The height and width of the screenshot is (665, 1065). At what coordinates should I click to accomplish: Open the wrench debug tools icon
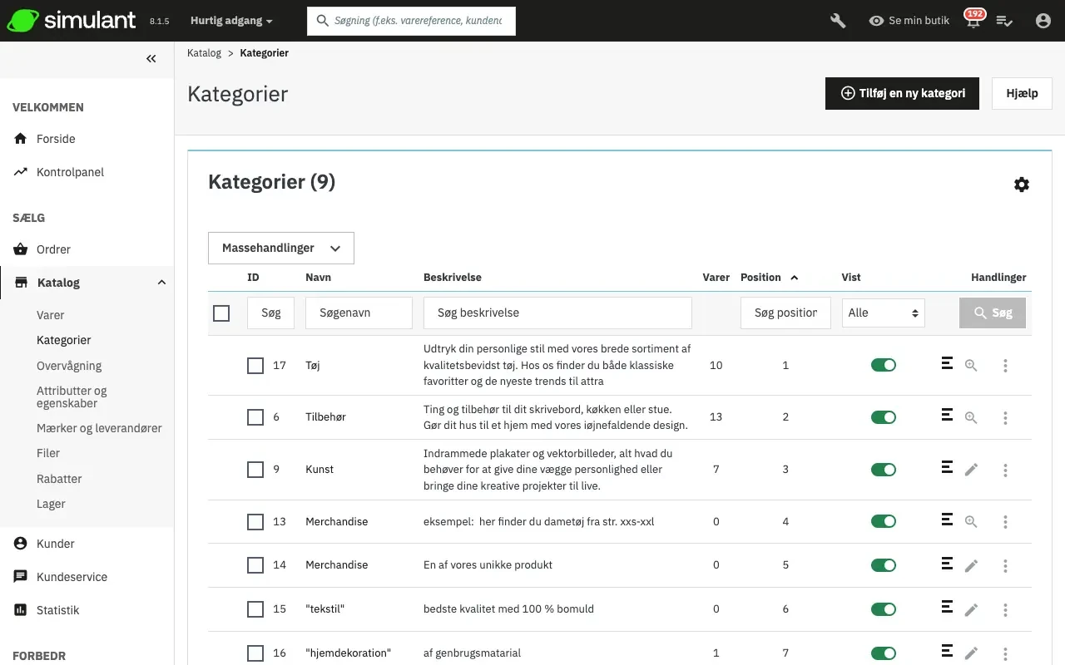[x=838, y=21]
